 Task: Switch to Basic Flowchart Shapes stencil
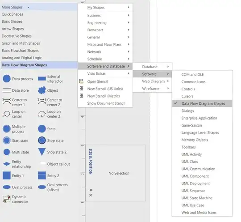point(20,51)
